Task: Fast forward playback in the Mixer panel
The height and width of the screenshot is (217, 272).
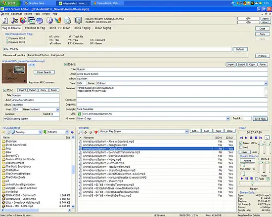Action: point(261,138)
